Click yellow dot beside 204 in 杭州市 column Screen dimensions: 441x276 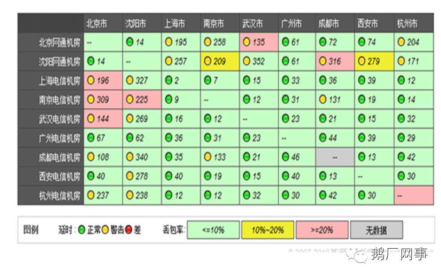(401, 42)
